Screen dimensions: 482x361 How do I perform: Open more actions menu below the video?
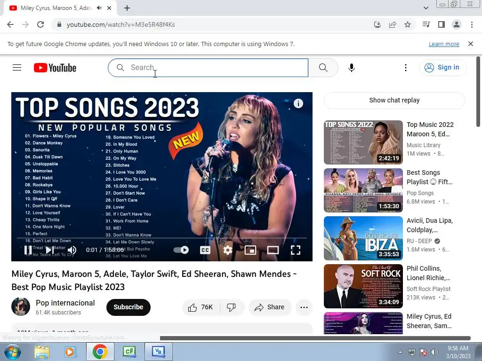304,307
